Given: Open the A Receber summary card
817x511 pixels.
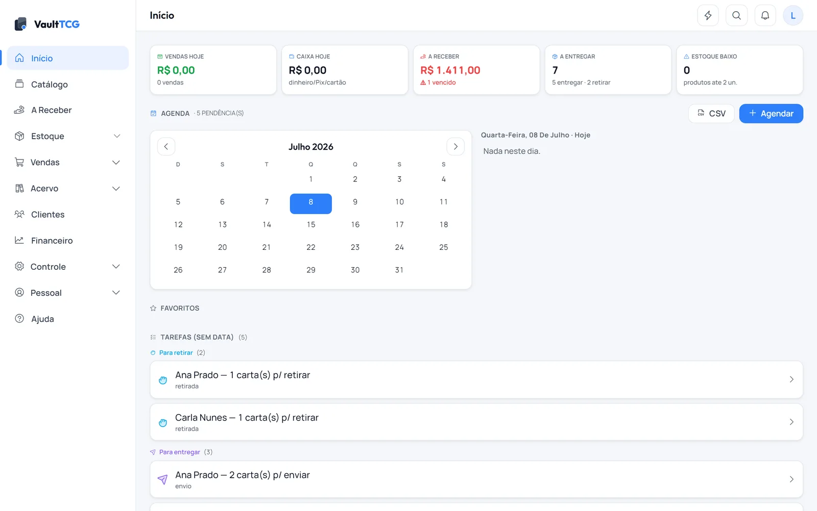Looking at the screenshot, I should point(476,70).
